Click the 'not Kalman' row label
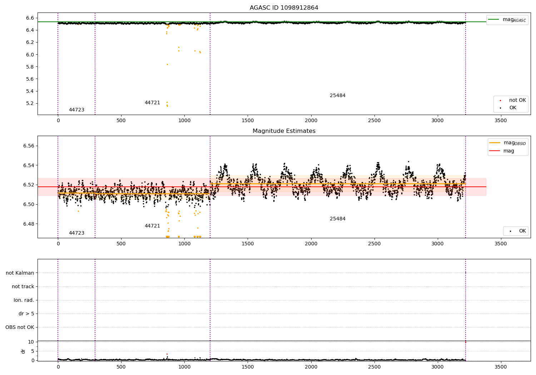This screenshot has width=536, height=375. pos(20,273)
